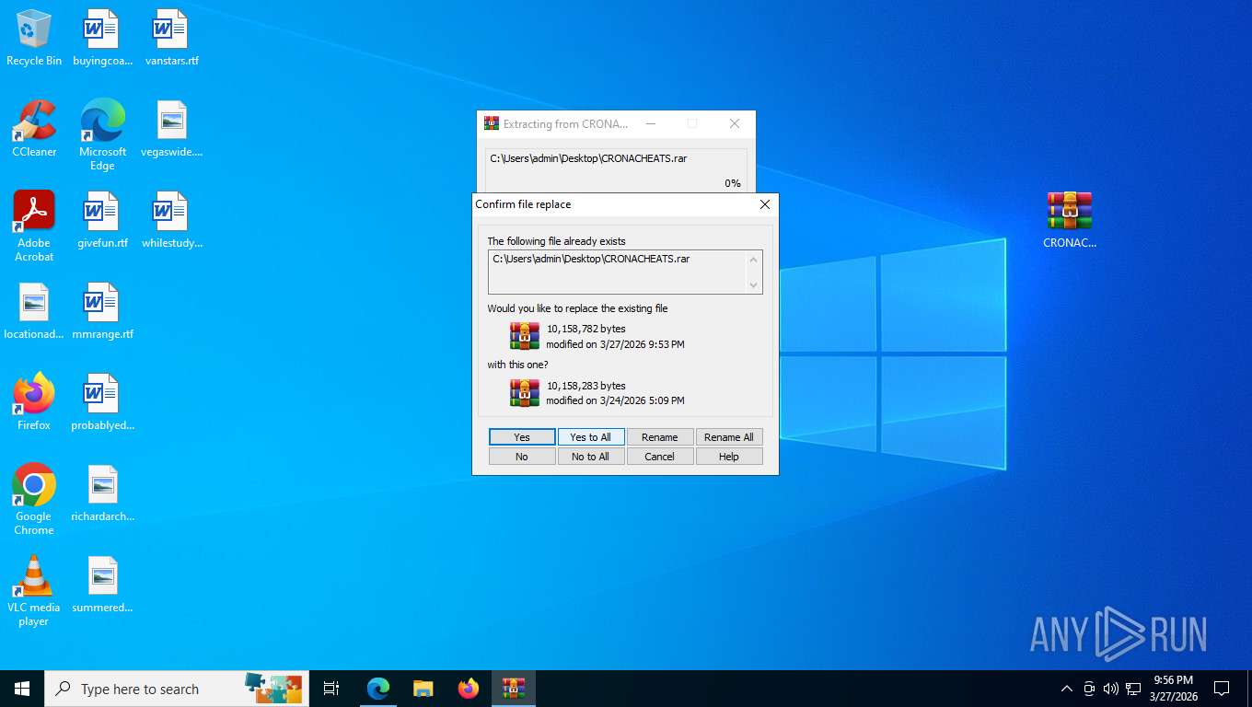
Task: Launch CCleaner from the desktop
Action: click(x=34, y=129)
